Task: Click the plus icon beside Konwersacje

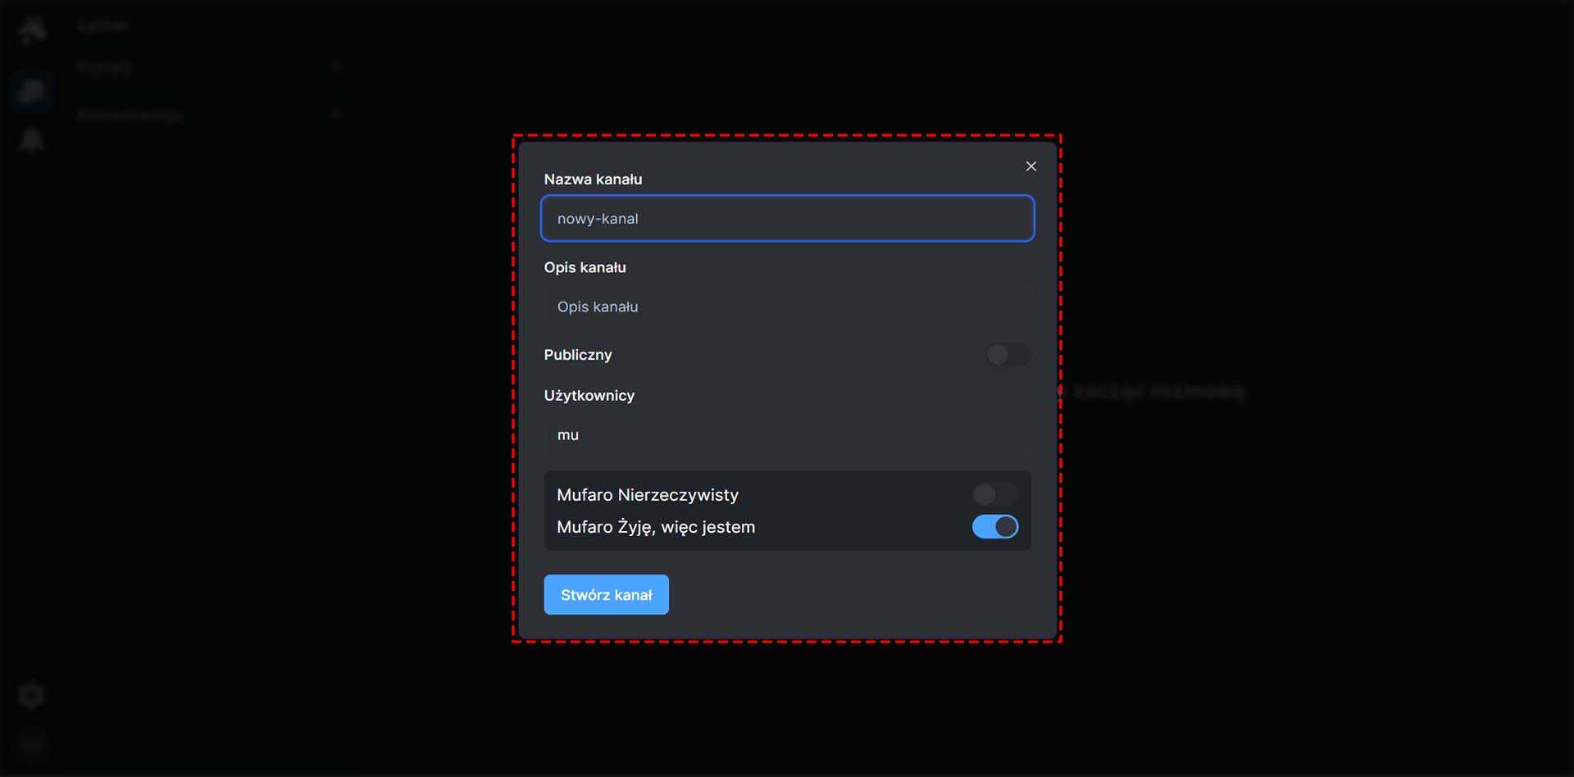Action: pyautogui.click(x=337, y=116)
